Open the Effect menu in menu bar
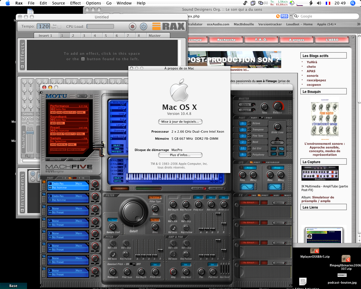Image resolution: width=361 pixels, height=289 pixels. tap(75, 3)
